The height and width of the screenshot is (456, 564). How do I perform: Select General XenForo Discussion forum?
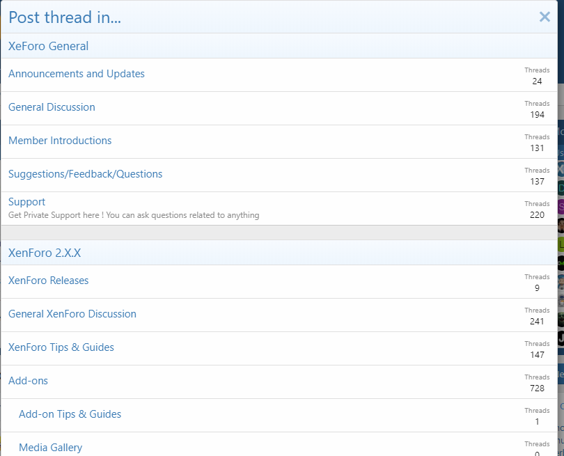click(72, 314)
